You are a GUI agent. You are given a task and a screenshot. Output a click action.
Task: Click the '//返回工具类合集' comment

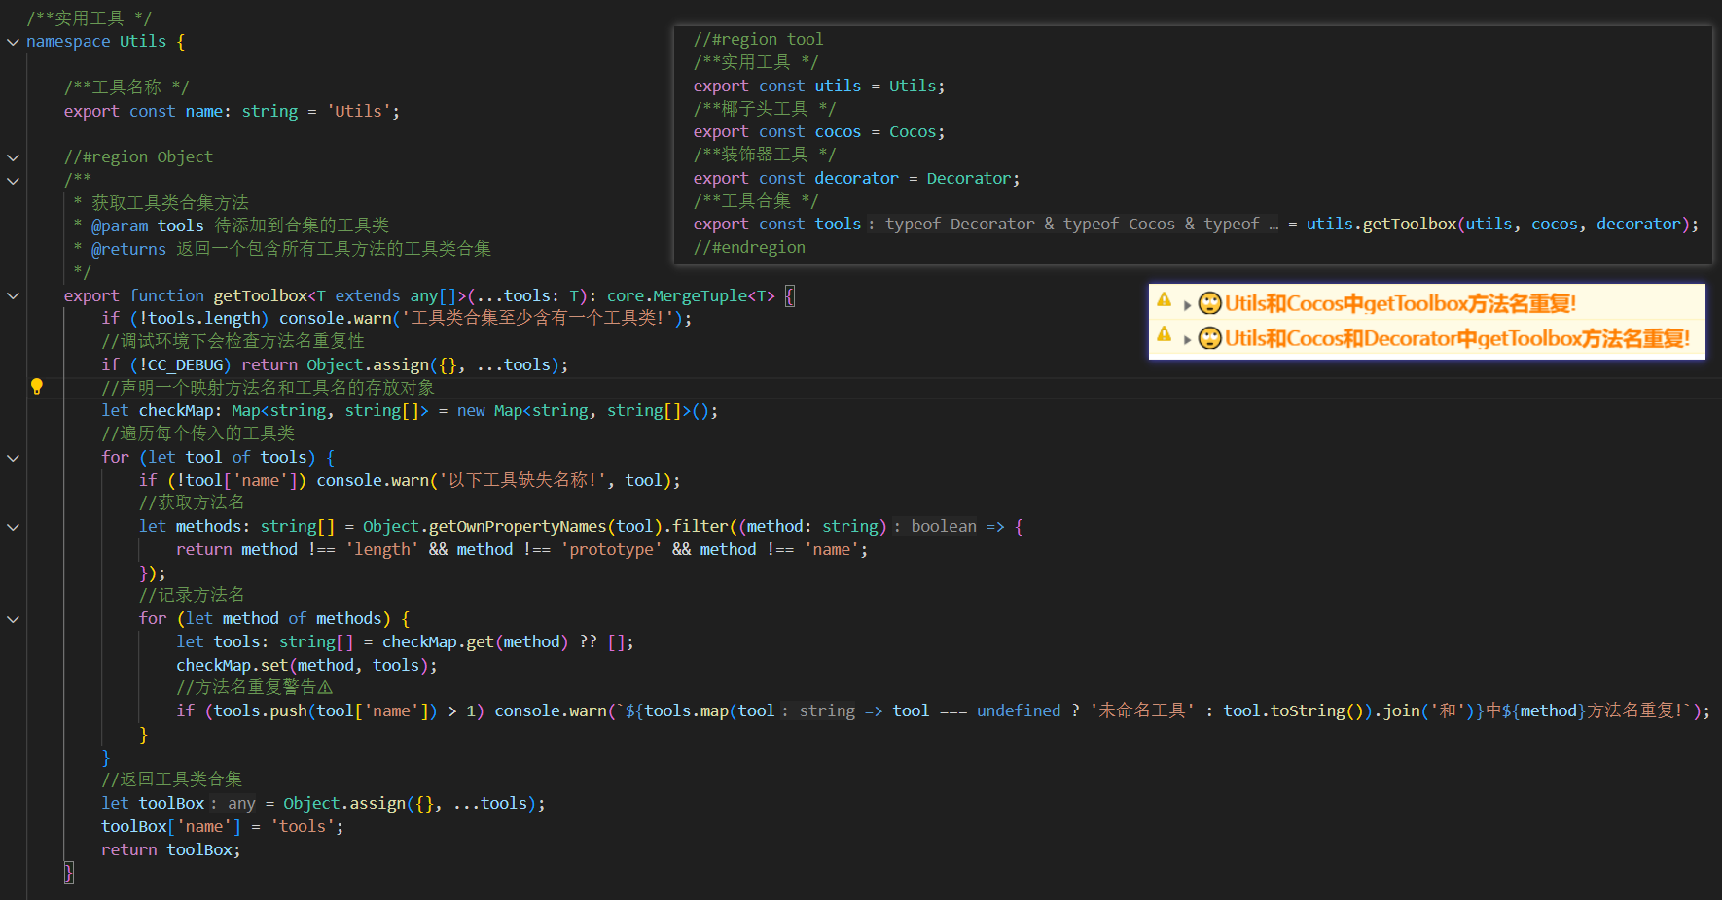pos(172,780)
